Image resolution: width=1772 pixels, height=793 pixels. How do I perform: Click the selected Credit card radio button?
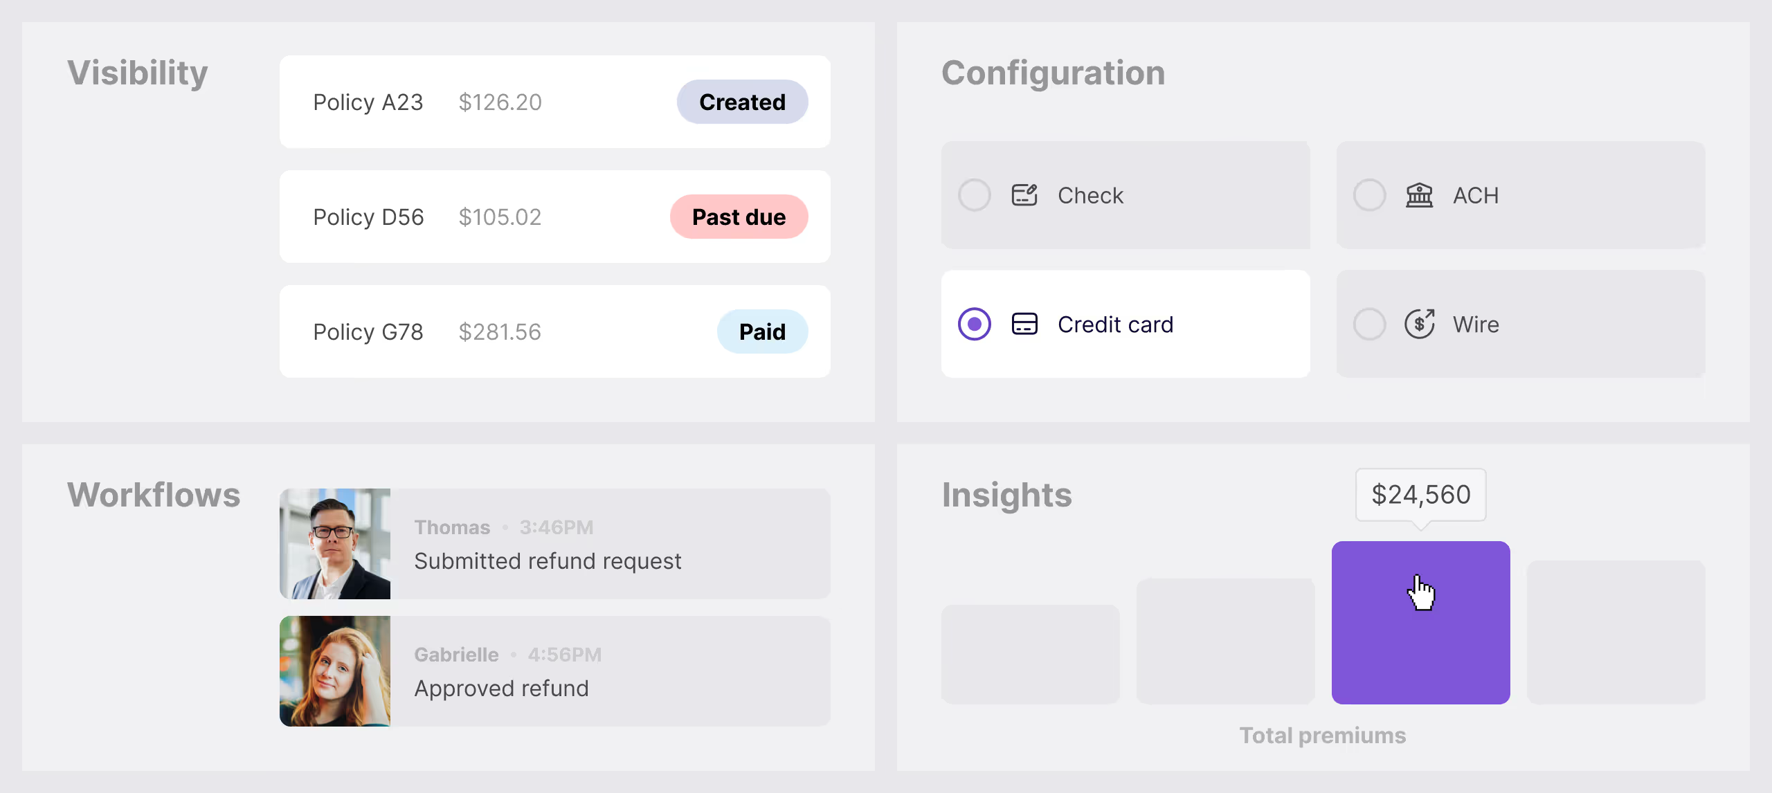click(x=974, y=324)
